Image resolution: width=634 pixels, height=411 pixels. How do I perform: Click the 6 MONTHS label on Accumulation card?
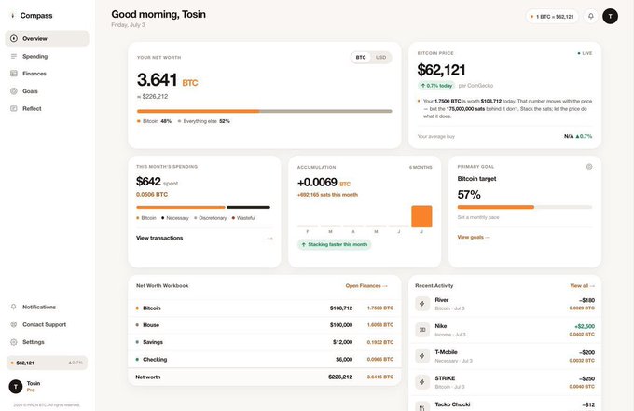point(420,167)
